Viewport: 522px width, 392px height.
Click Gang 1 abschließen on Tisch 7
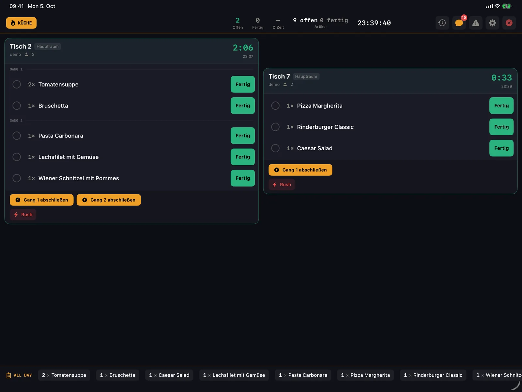[300, 170]
